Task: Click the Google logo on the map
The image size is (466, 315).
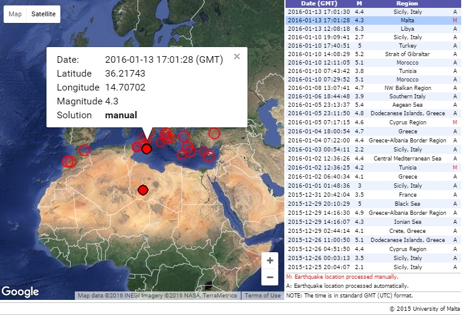Action: [21, 292]
